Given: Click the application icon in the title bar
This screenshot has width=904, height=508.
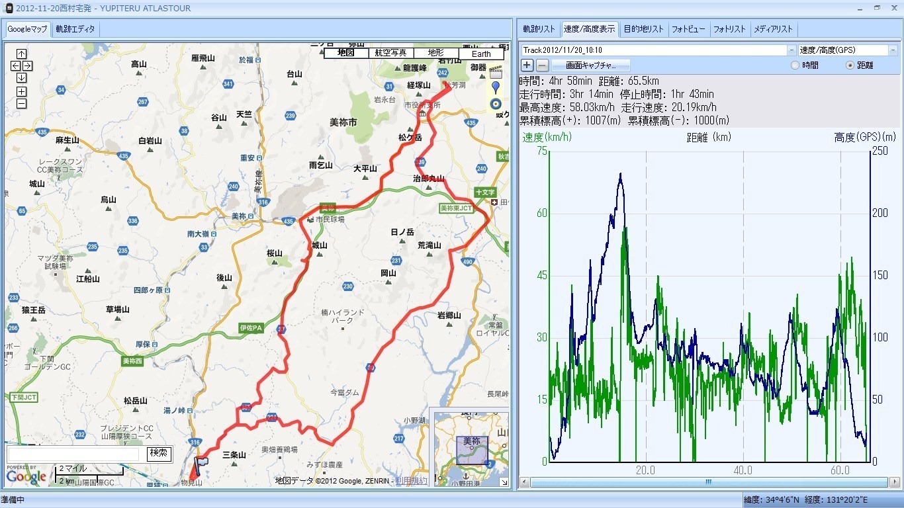Looking at the screenshot, I should click(9, 7).
